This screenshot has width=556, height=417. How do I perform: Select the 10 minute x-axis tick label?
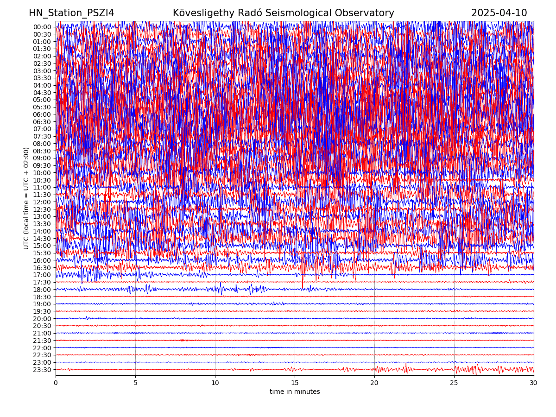(215, 383)
